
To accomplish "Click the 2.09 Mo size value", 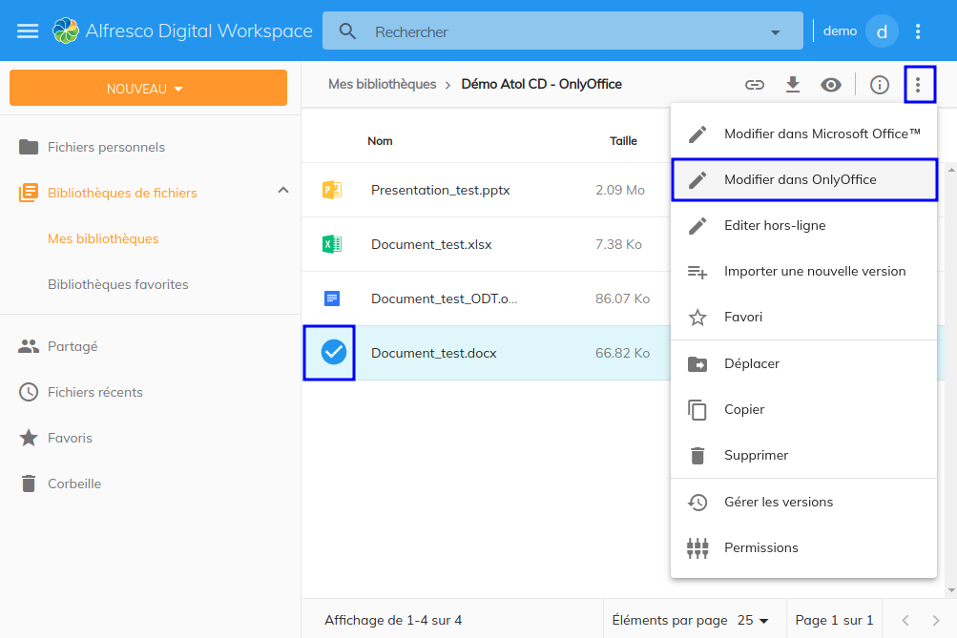I will [619, 191].
